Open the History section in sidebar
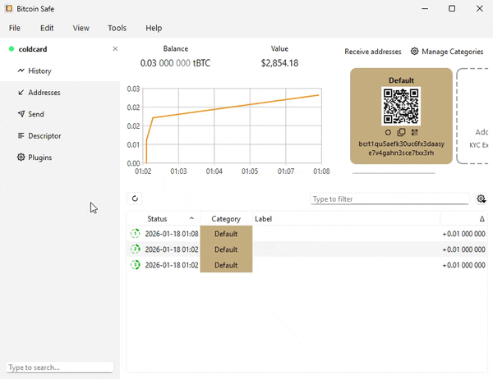Screen dimensions: 493x379 click(x=60, y=71)
